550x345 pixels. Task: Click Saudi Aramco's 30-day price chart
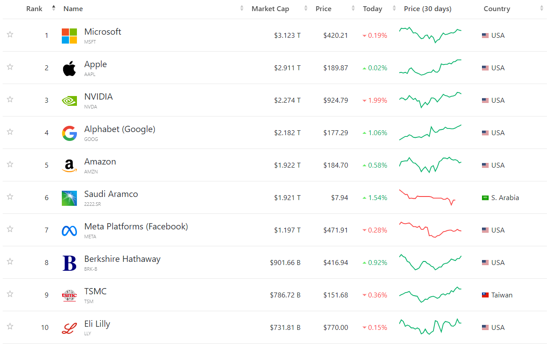428,197
